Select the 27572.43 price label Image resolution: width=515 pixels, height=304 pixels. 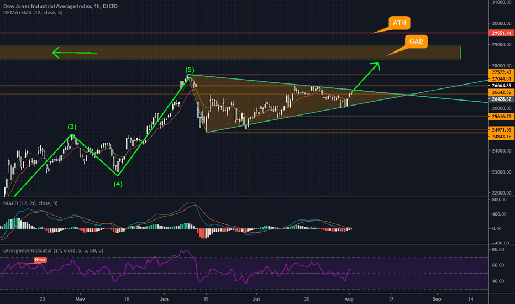point(502,72)
